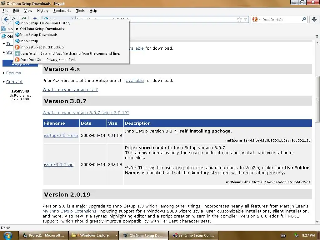The height and width of the screenshot is (240, 320).
Task: Click the 'Old' page tab
Action: tap(7, 36)
